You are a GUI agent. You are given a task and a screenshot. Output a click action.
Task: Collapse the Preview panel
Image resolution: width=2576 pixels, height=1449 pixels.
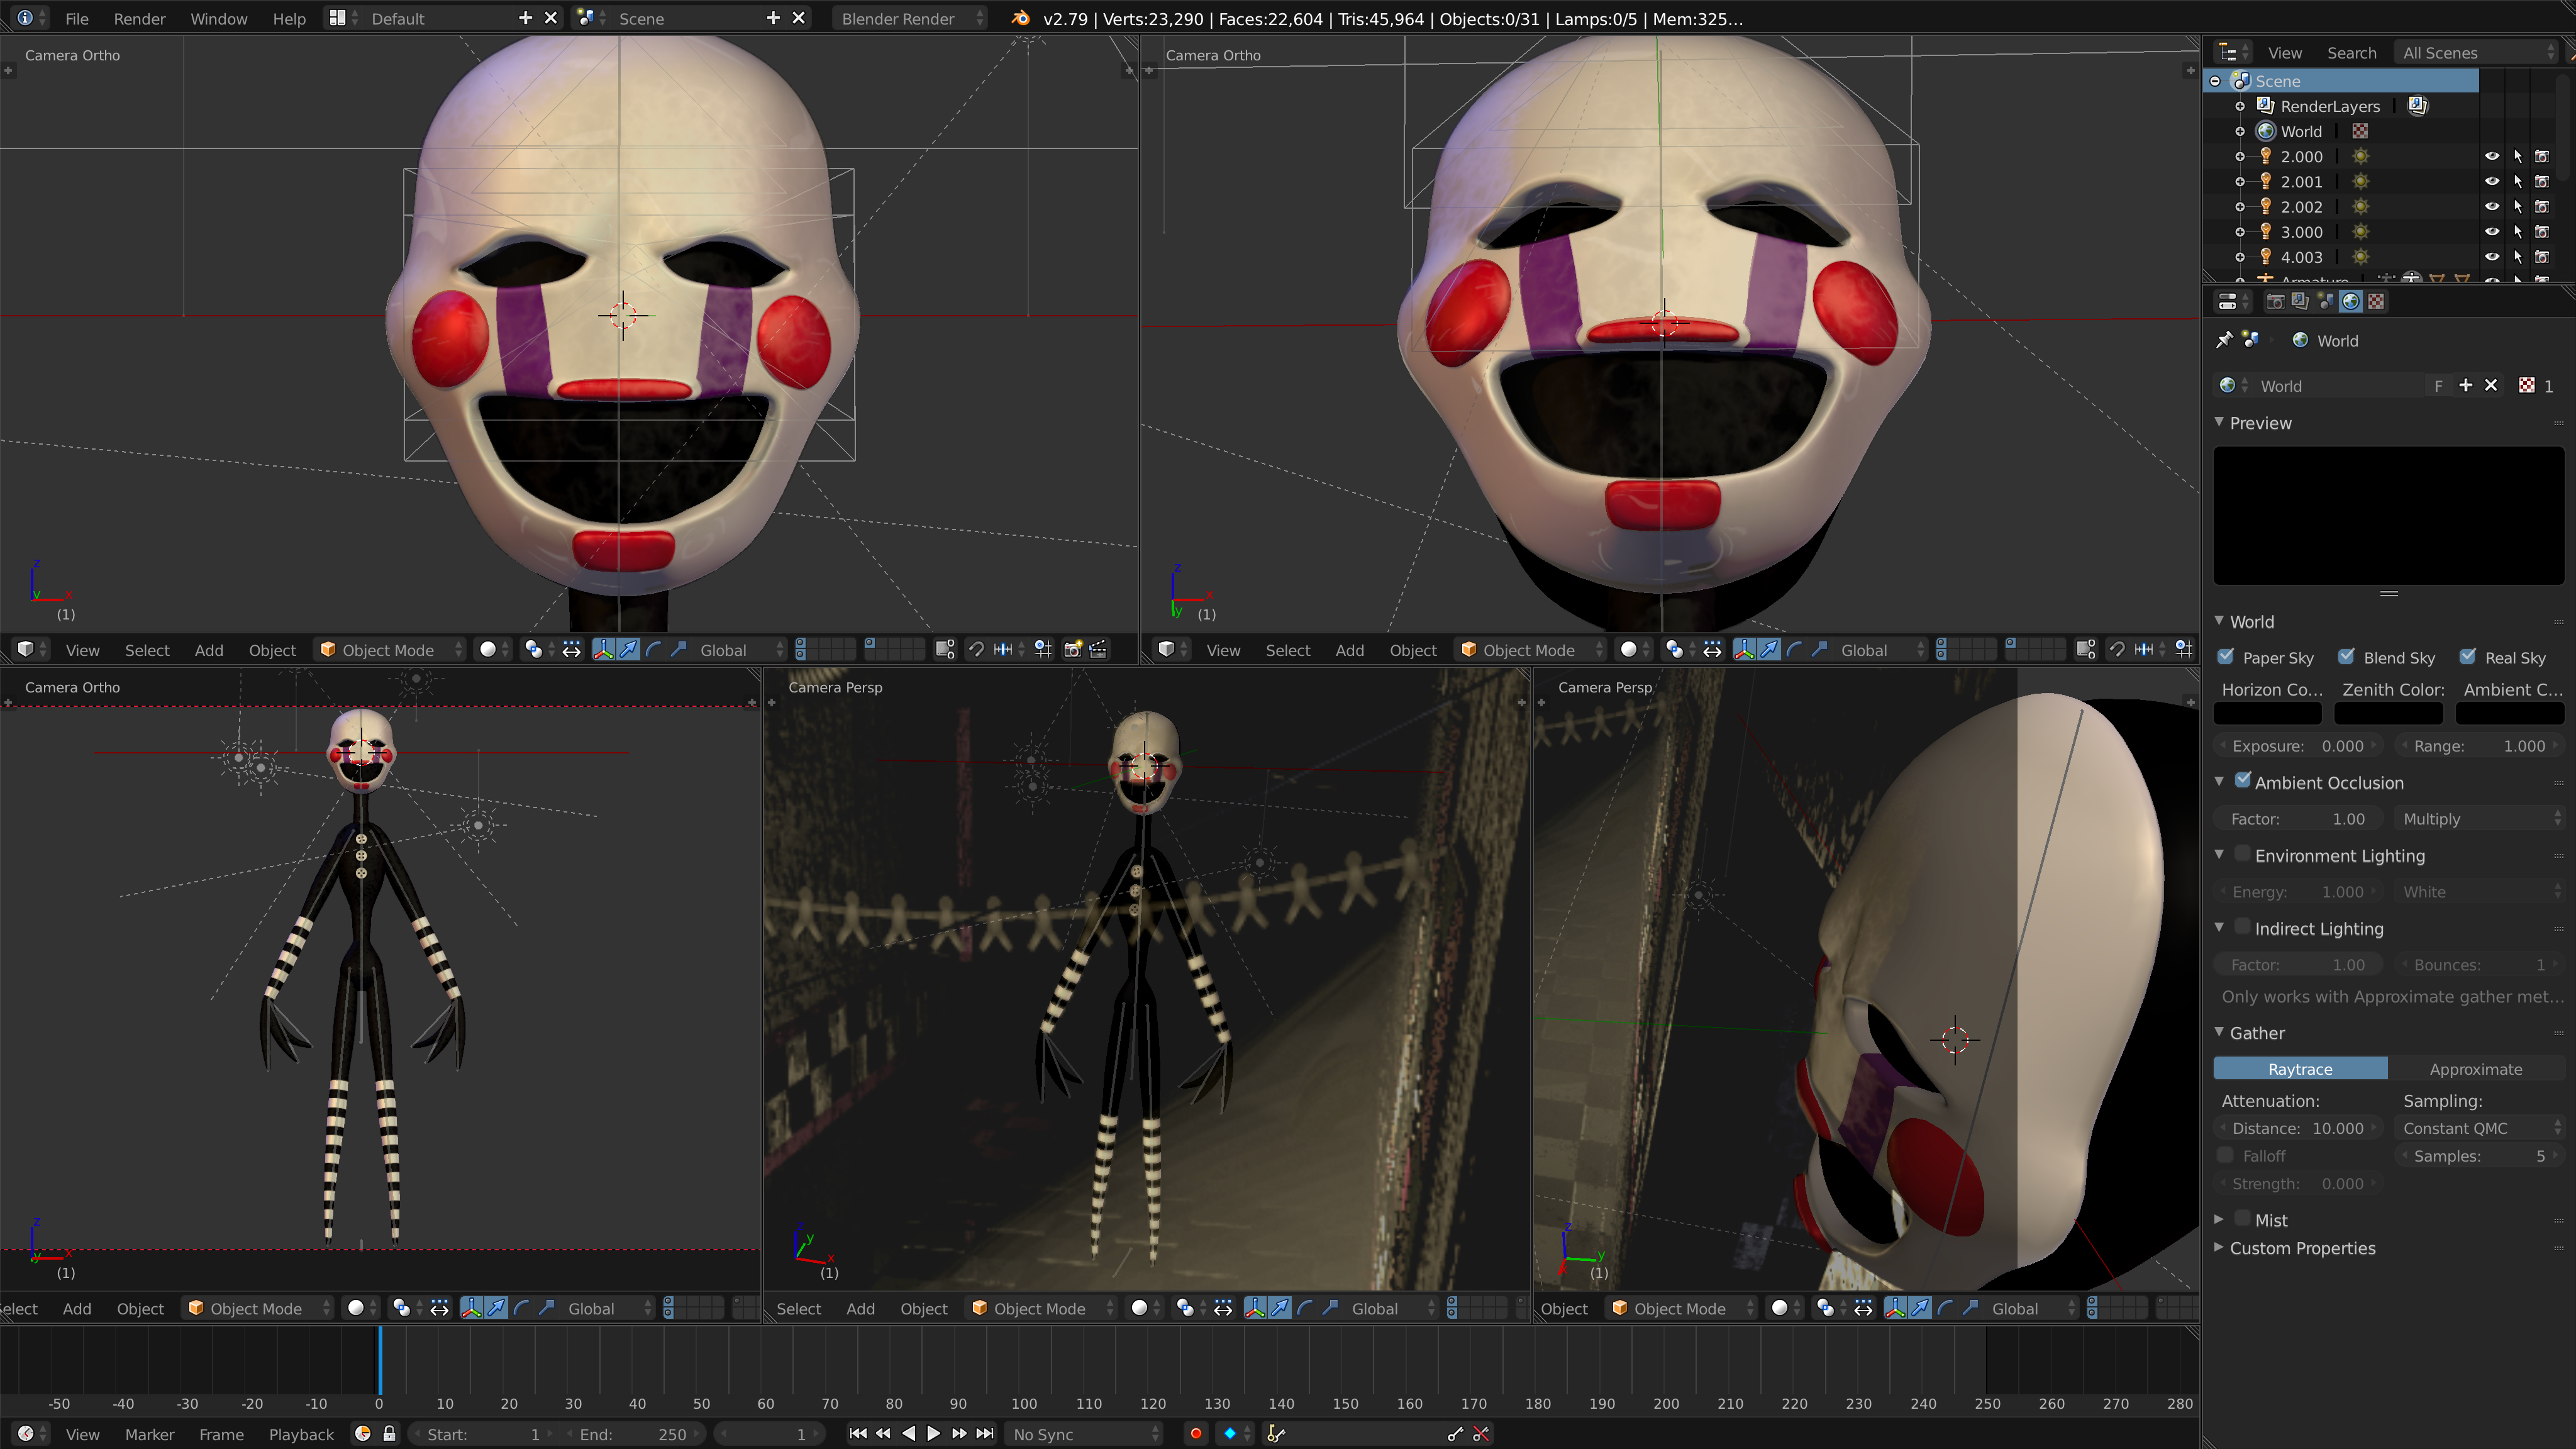[2219, 422]
